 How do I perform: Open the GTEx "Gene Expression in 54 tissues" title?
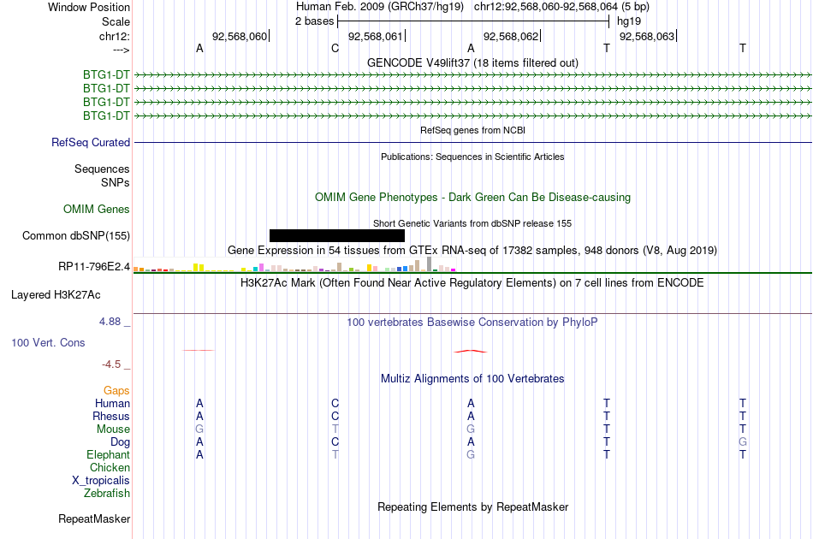pos(472,251)
